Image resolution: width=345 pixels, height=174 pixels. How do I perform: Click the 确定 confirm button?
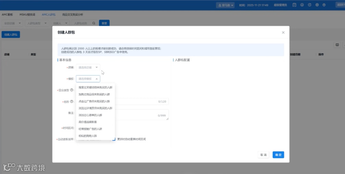[278, 155]
